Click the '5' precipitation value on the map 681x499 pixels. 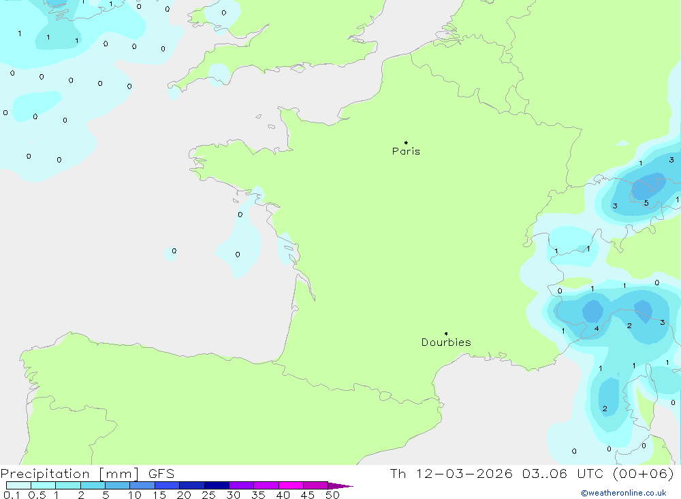pyautogui.click(x=646, y=203)
